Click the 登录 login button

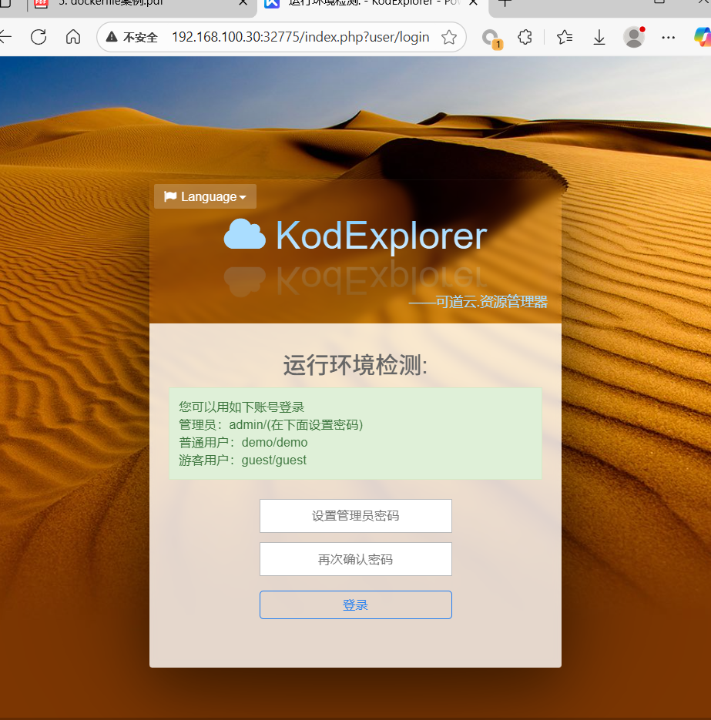(x=356, y=604)
